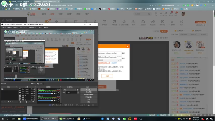This screenshot has height=121, width=215.
Task: Open alarm clock icon in Douyu streamer toolbar
Action: tap(114, 22)
